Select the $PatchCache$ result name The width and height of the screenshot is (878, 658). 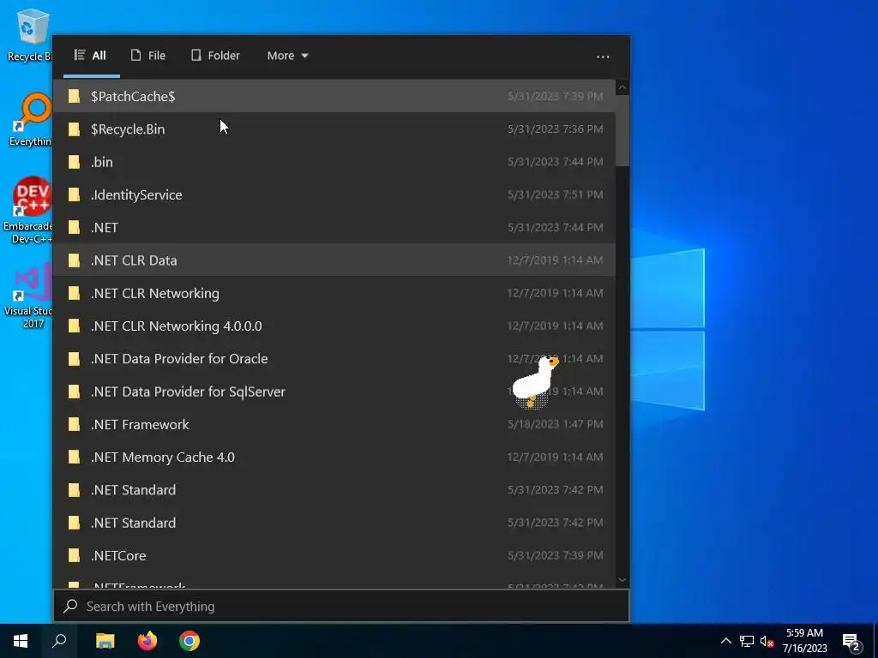[x=133, y=96]
